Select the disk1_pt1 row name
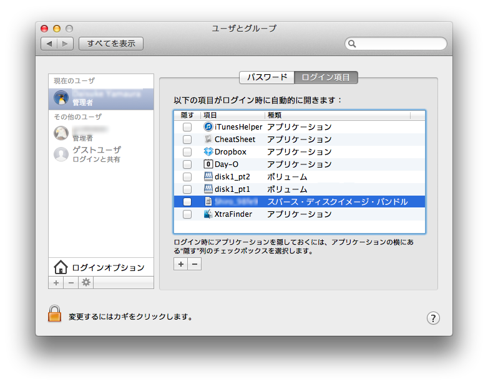Screen dimensions: 488x385 (232, 189)
